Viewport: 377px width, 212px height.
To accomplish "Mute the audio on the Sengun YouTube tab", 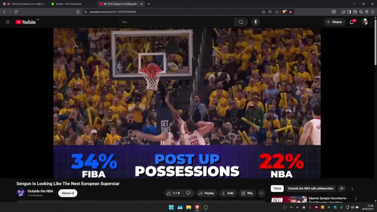I will click(x=105, y=4).
